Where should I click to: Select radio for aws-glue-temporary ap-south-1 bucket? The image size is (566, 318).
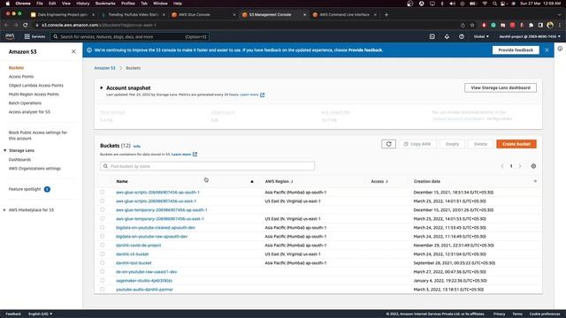[x=103, y=210]
